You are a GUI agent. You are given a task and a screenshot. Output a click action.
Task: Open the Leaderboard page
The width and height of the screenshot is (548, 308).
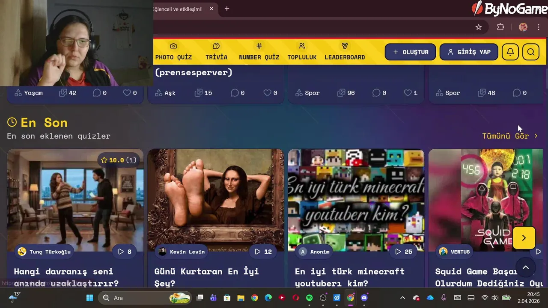coord(345,52)
